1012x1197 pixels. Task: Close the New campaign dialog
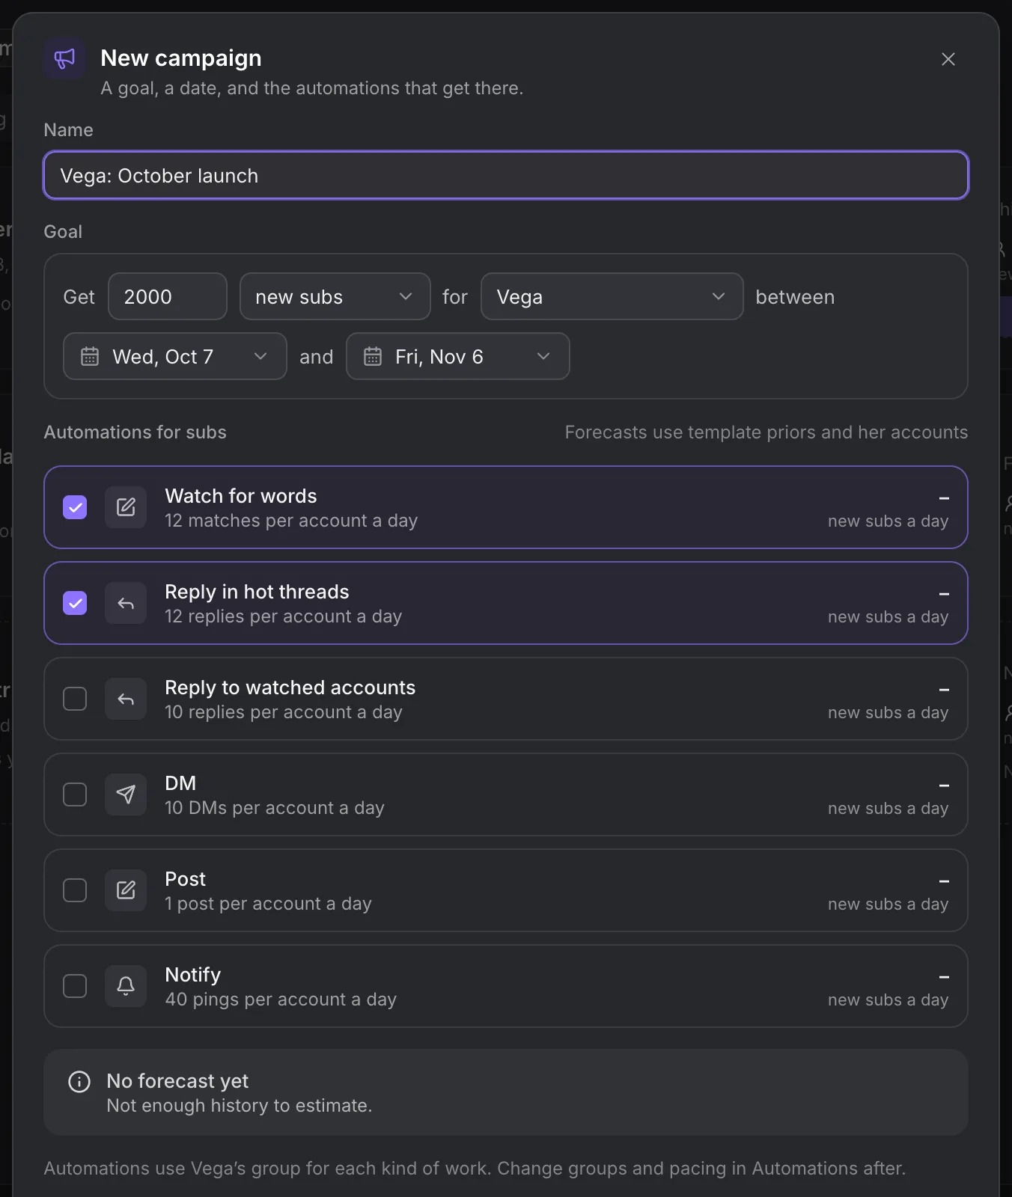point(948,59)
